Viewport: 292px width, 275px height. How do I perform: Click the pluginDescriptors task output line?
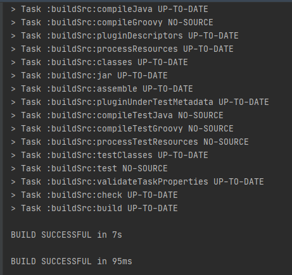click(125, 36)
